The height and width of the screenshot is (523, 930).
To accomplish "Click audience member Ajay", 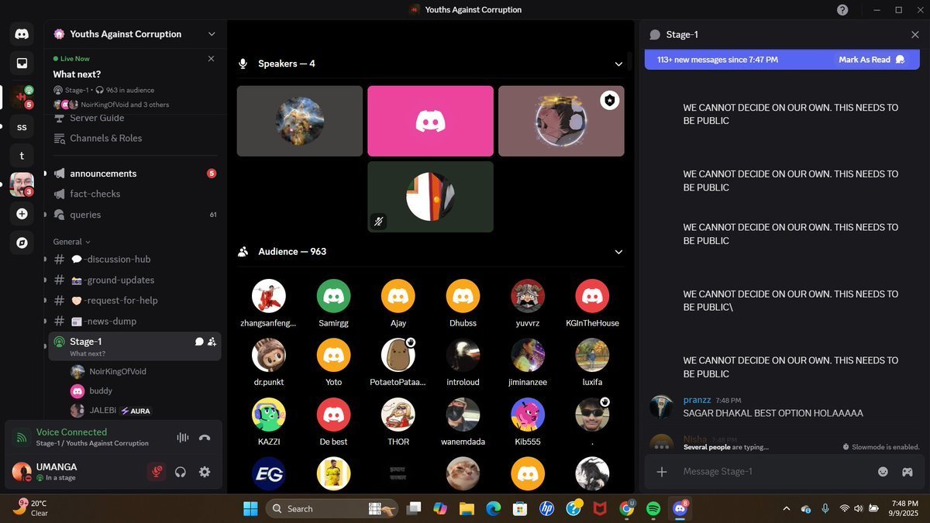I will pos(398,303).
